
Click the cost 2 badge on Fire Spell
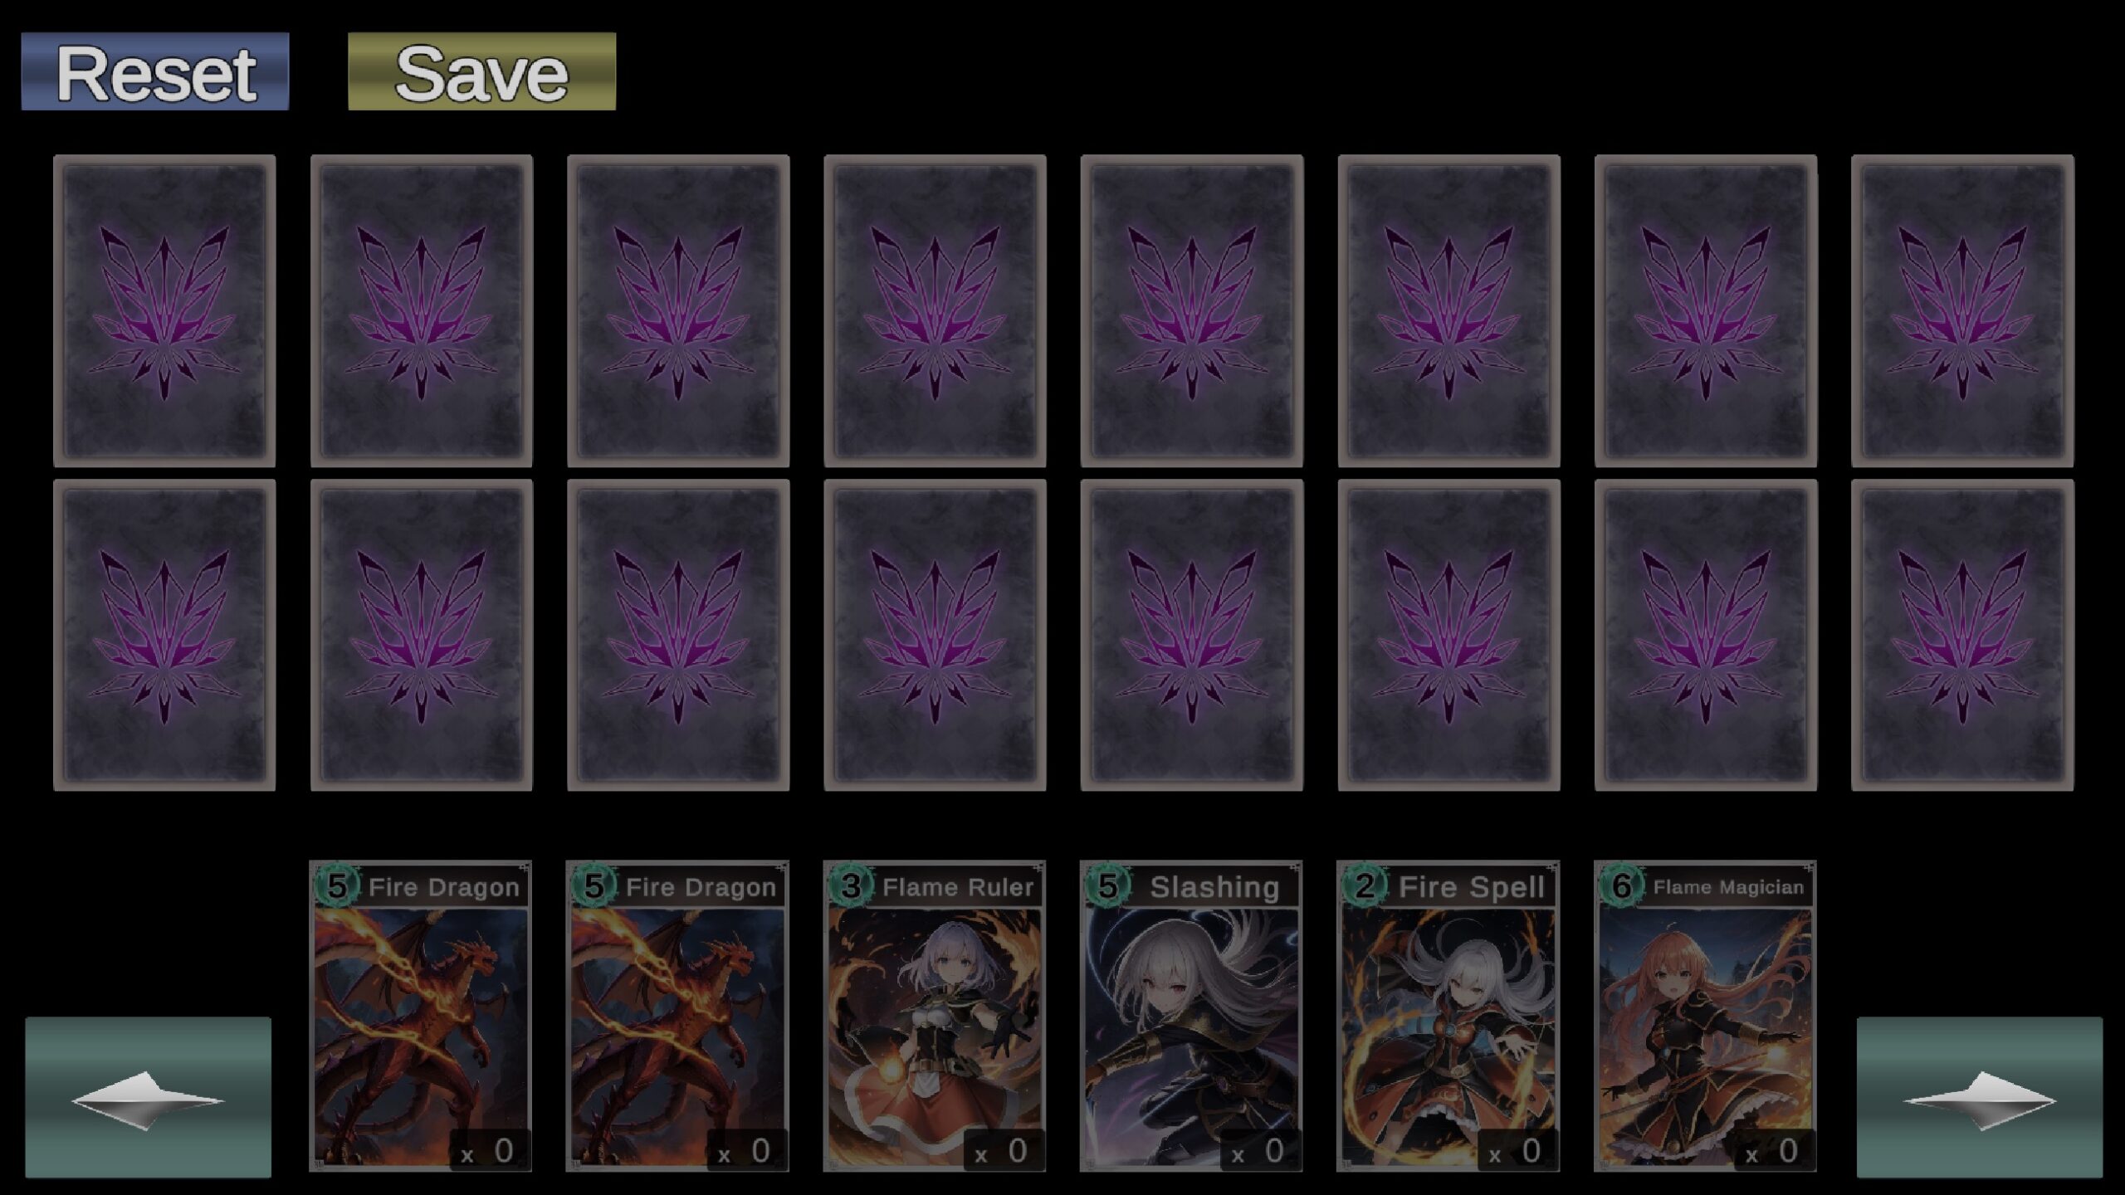pos(1364,885)
